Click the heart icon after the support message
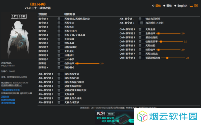This screenshot has width=201, height=125. click(31, 93)
